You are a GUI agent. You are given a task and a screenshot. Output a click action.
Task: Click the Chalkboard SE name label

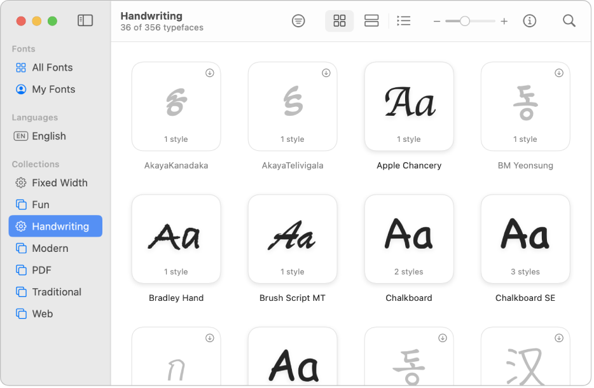tap(525, 298)
